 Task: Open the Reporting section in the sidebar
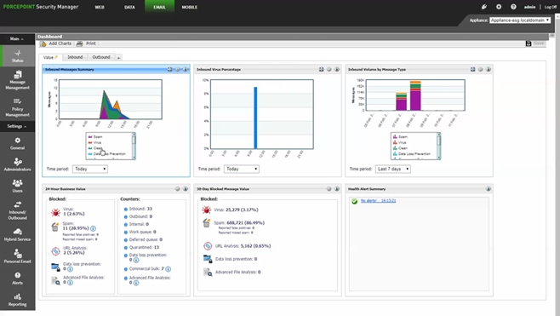(17, 300)
